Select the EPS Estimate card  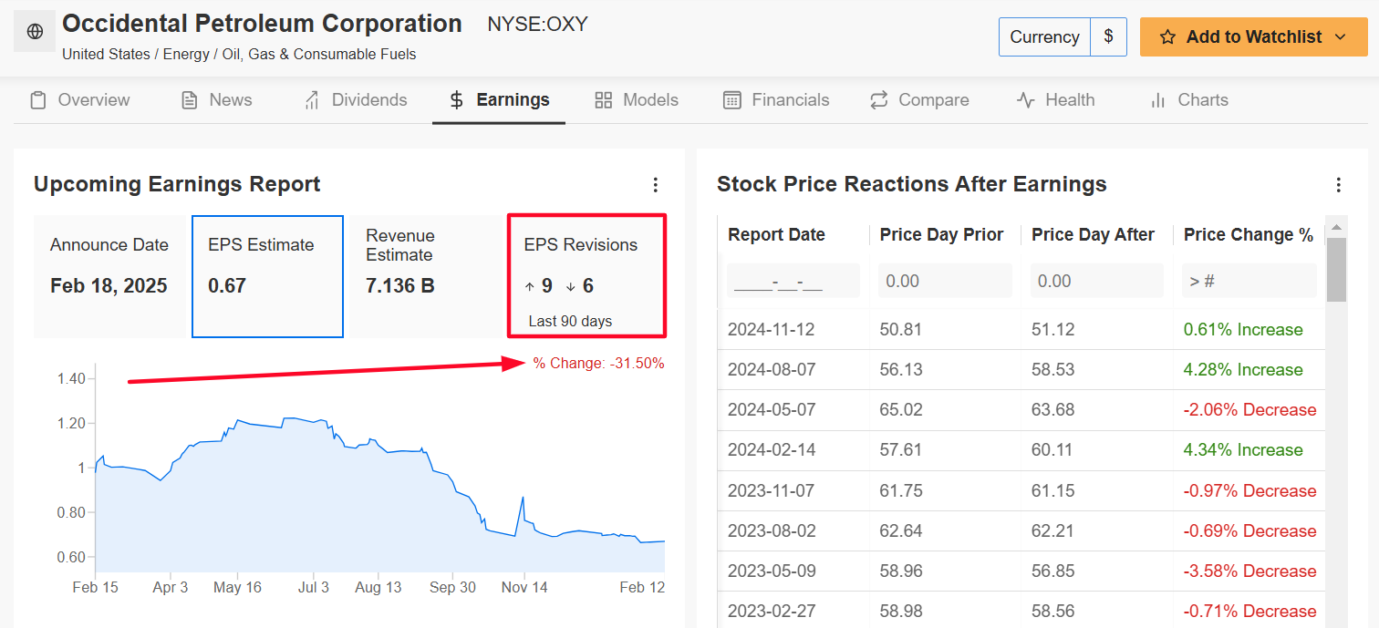click(267, 276)
